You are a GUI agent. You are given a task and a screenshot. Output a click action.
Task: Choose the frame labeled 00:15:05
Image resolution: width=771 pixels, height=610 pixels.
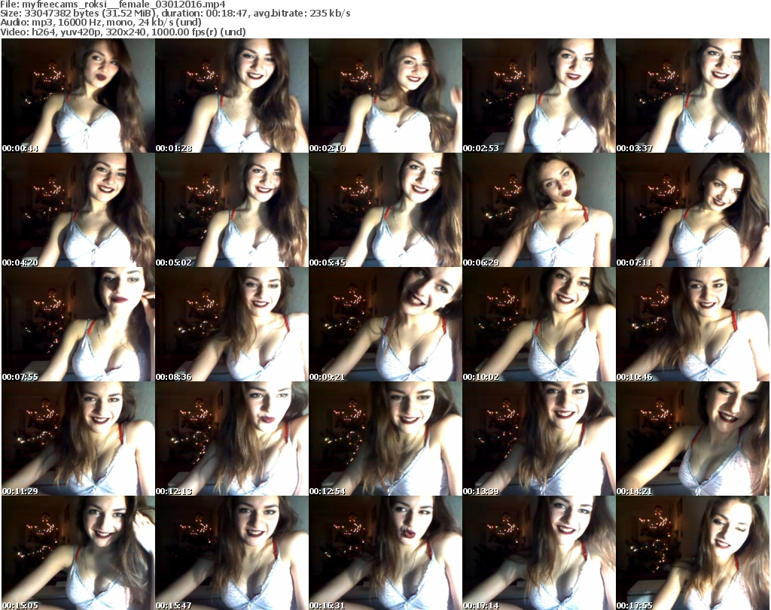(78, 553)
